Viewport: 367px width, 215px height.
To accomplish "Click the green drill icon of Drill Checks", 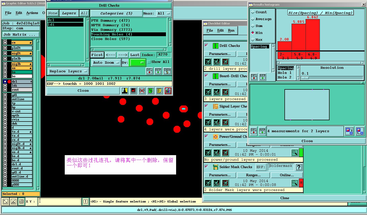I will (x=216, y=46).
